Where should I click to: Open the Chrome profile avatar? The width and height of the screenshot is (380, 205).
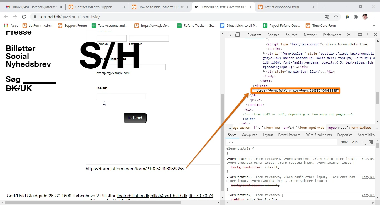point(365,17)
